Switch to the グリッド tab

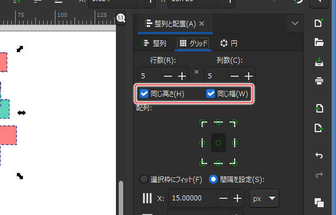(x=193, y=44)
